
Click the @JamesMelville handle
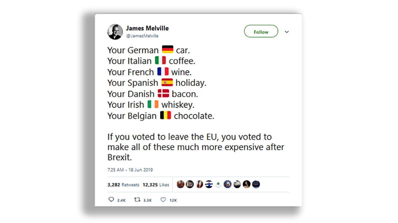pos(143,36)
